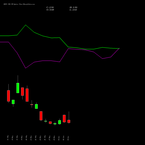This screenshot has width=145, height=145.
Task: Select the 25 May date label
Action: coord(40,137)
